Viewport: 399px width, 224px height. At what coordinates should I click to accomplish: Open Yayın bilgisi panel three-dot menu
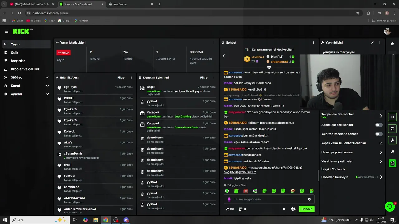click(380, 43)
